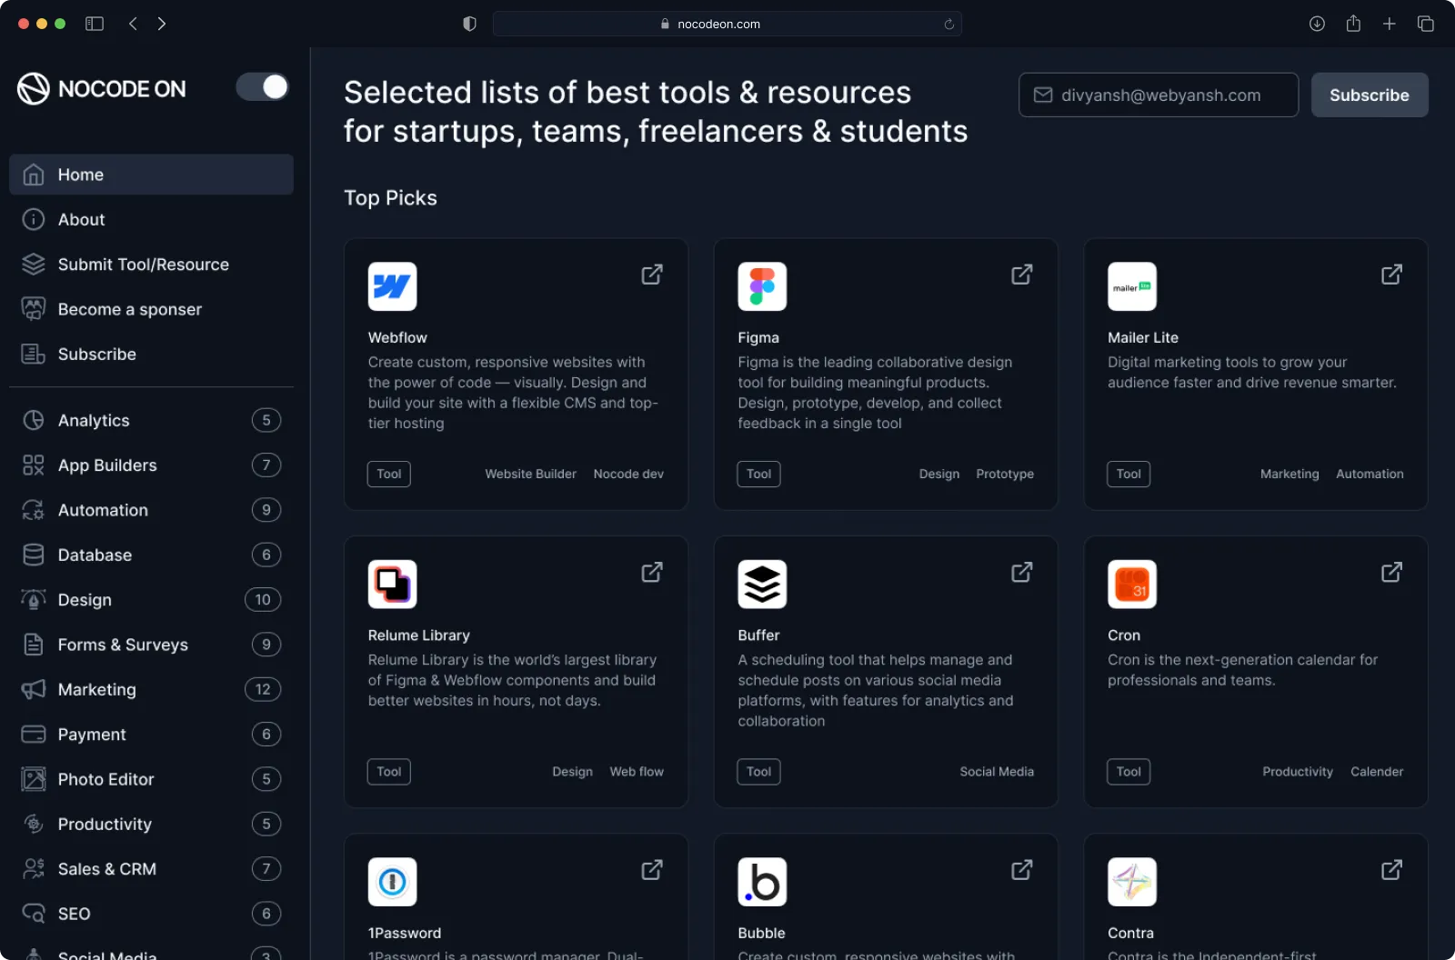Click the nocodeon.com address bar
1455x960 pixels.
(727, 24)
